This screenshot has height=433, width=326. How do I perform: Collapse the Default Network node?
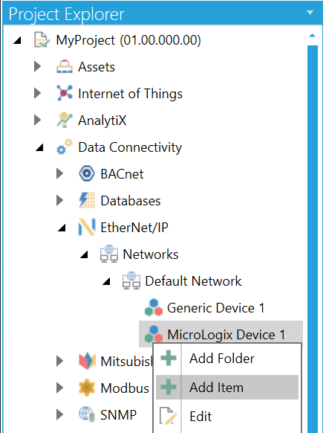106,281
